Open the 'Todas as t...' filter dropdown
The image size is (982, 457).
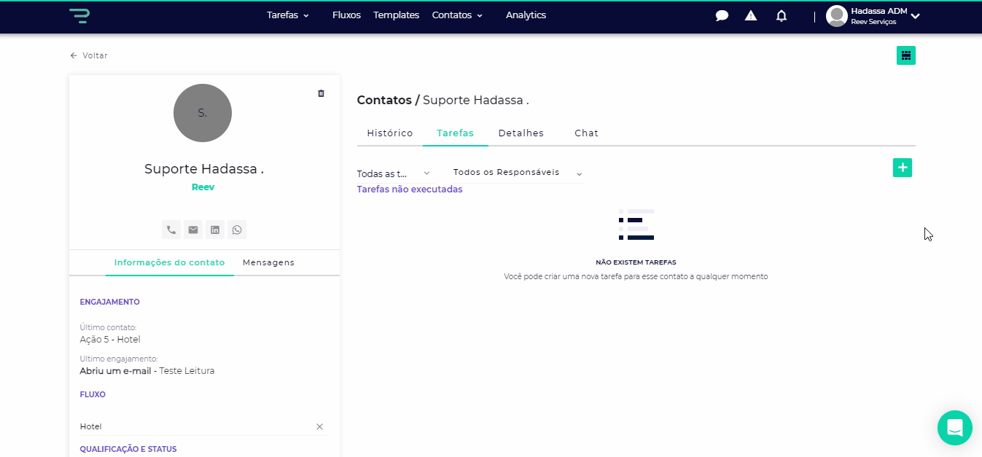pos(394,173)
